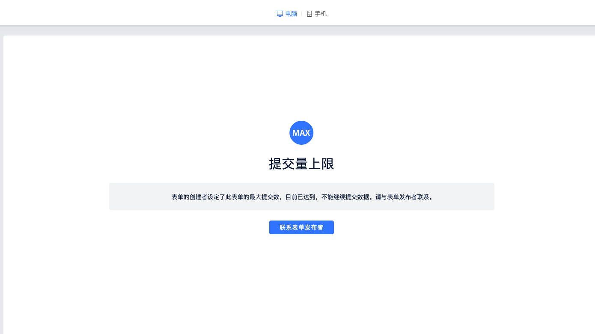The image size is (595, 334).
Task: Click the blank white area below 联系表单发布者
Action: click(x=301, y=283)
